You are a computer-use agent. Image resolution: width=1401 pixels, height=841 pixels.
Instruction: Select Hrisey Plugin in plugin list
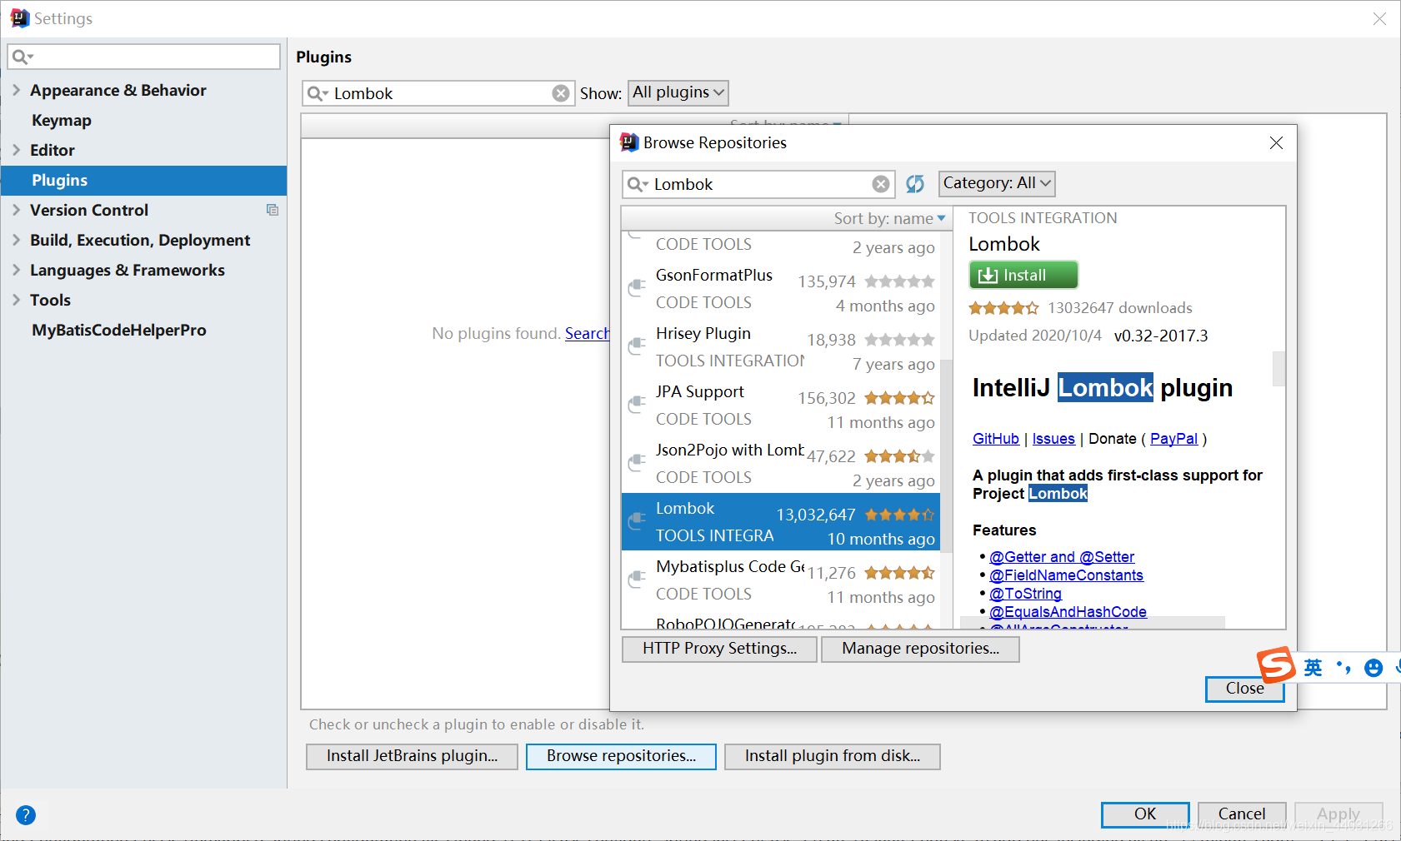tap(781, 347)
